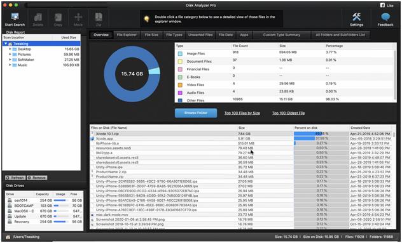The image size is (402, 243).
Task: Click the Update drive icon
Action: tap(10, 216)
